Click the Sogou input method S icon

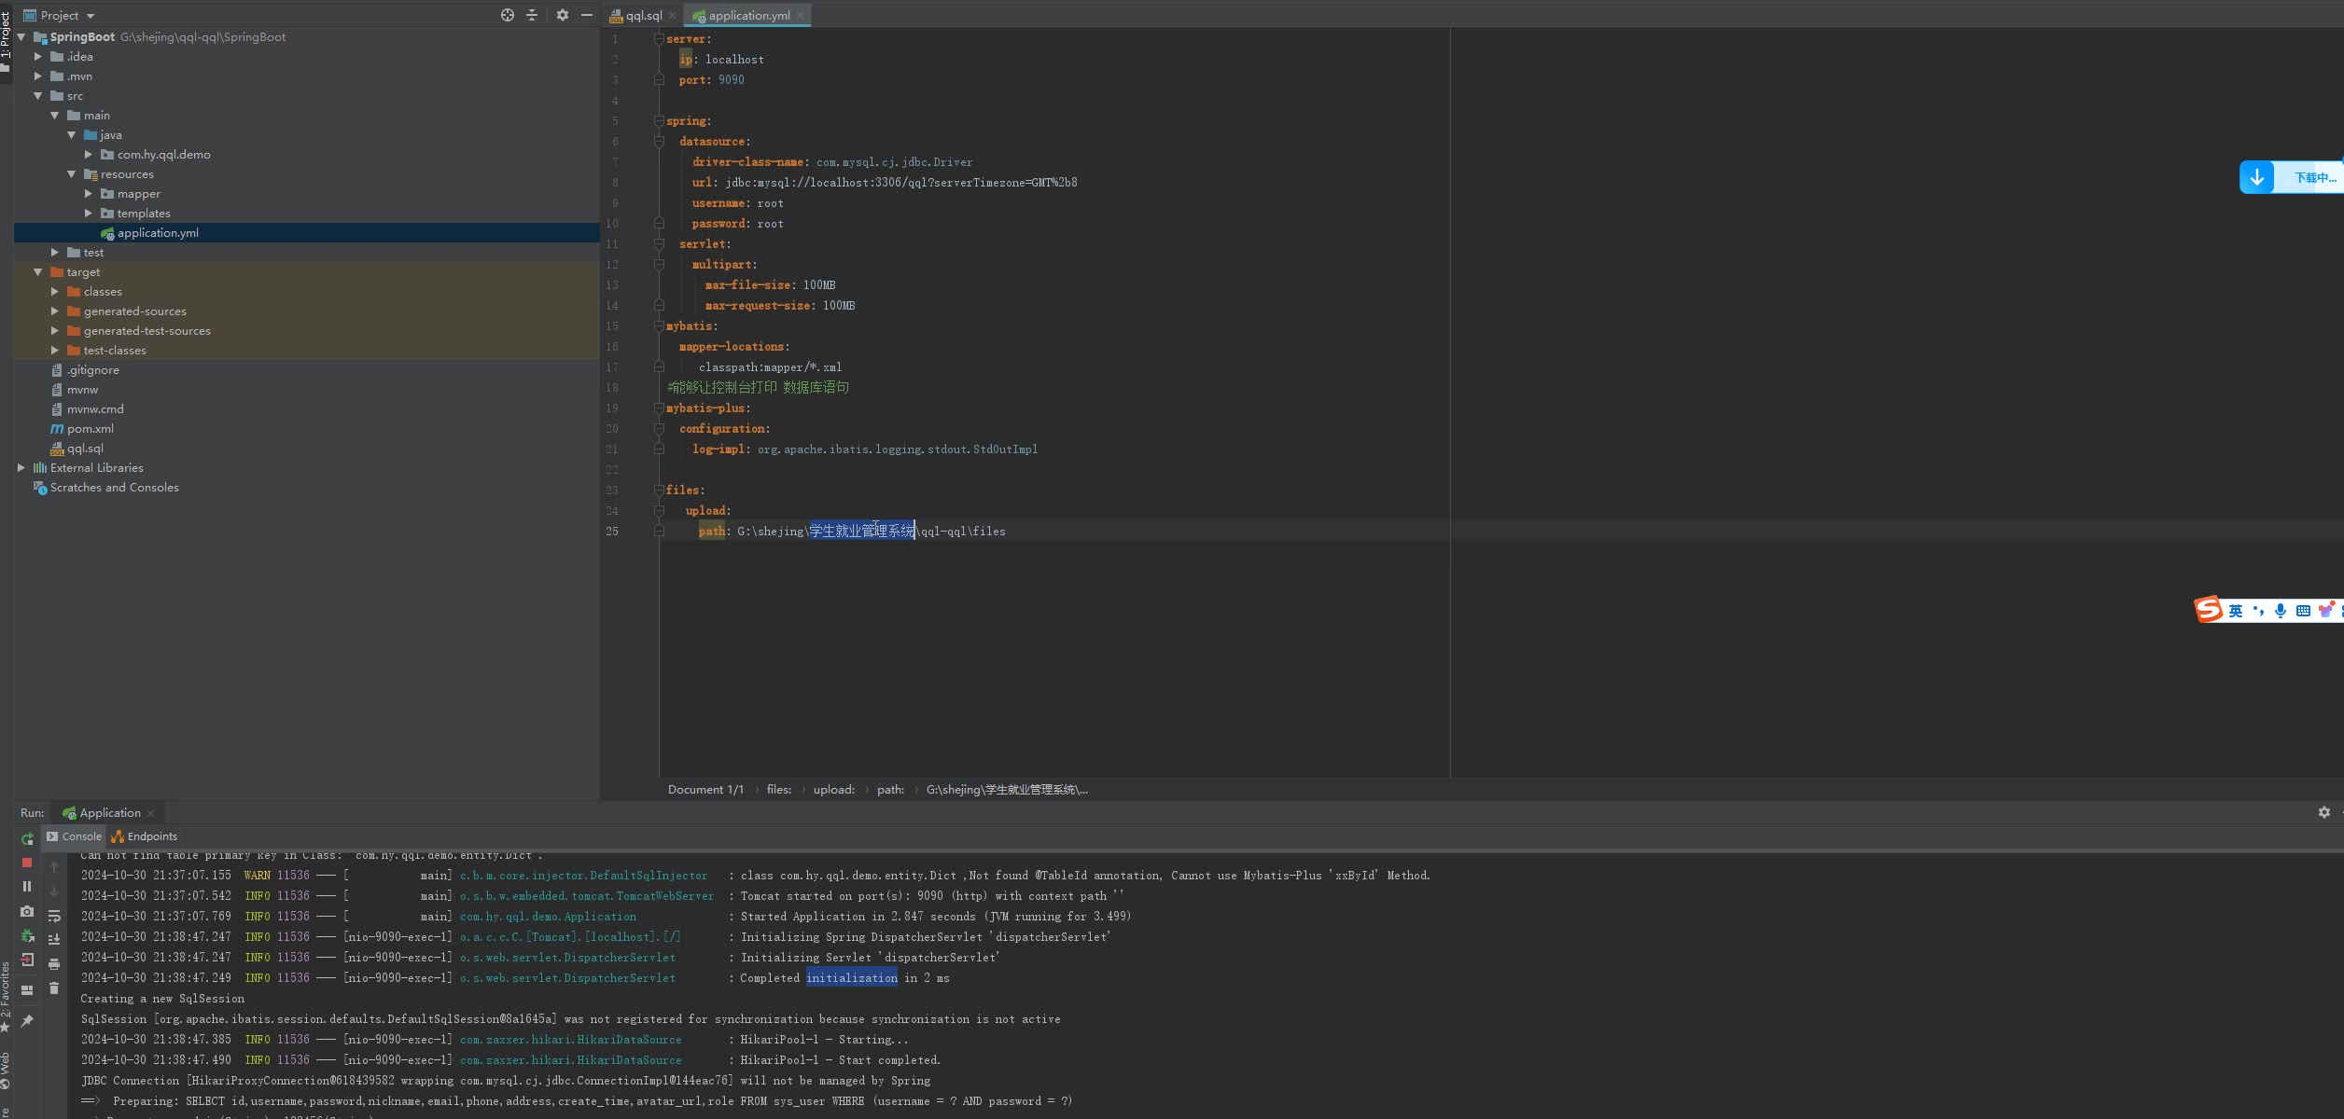2209,611
